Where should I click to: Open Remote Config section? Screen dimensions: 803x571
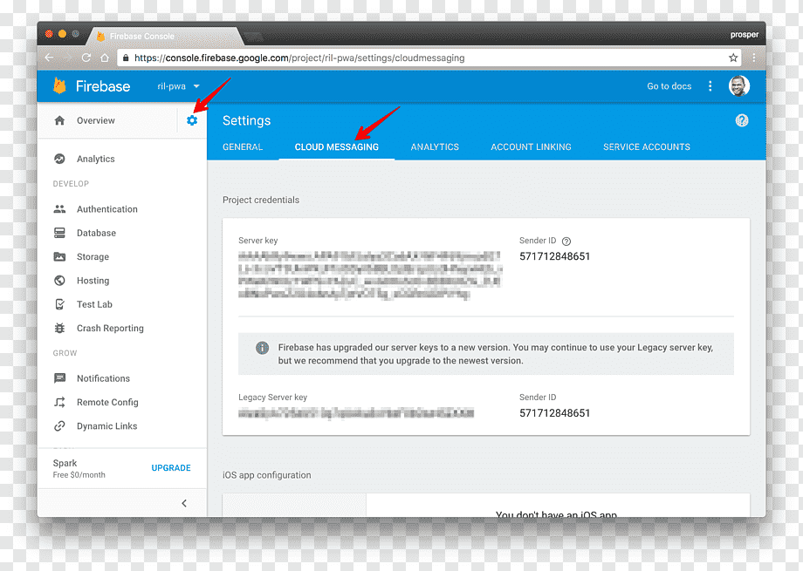[107, 403]
